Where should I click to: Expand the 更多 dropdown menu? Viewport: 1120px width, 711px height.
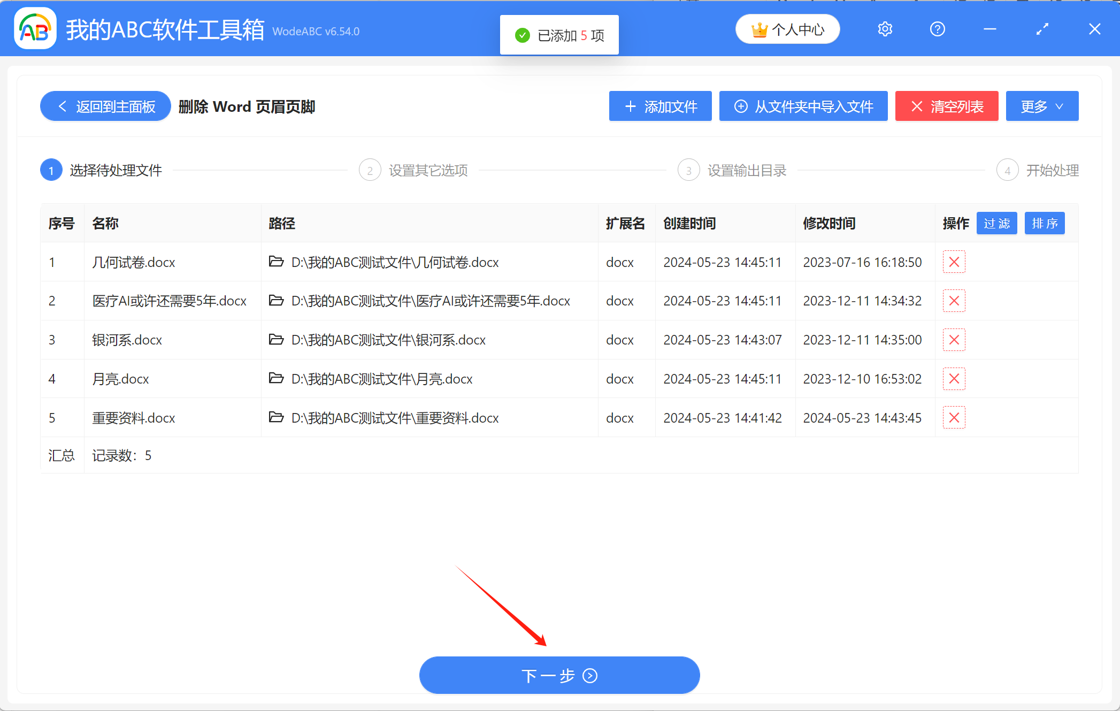pyautogui.click(x=1041, y=106)
